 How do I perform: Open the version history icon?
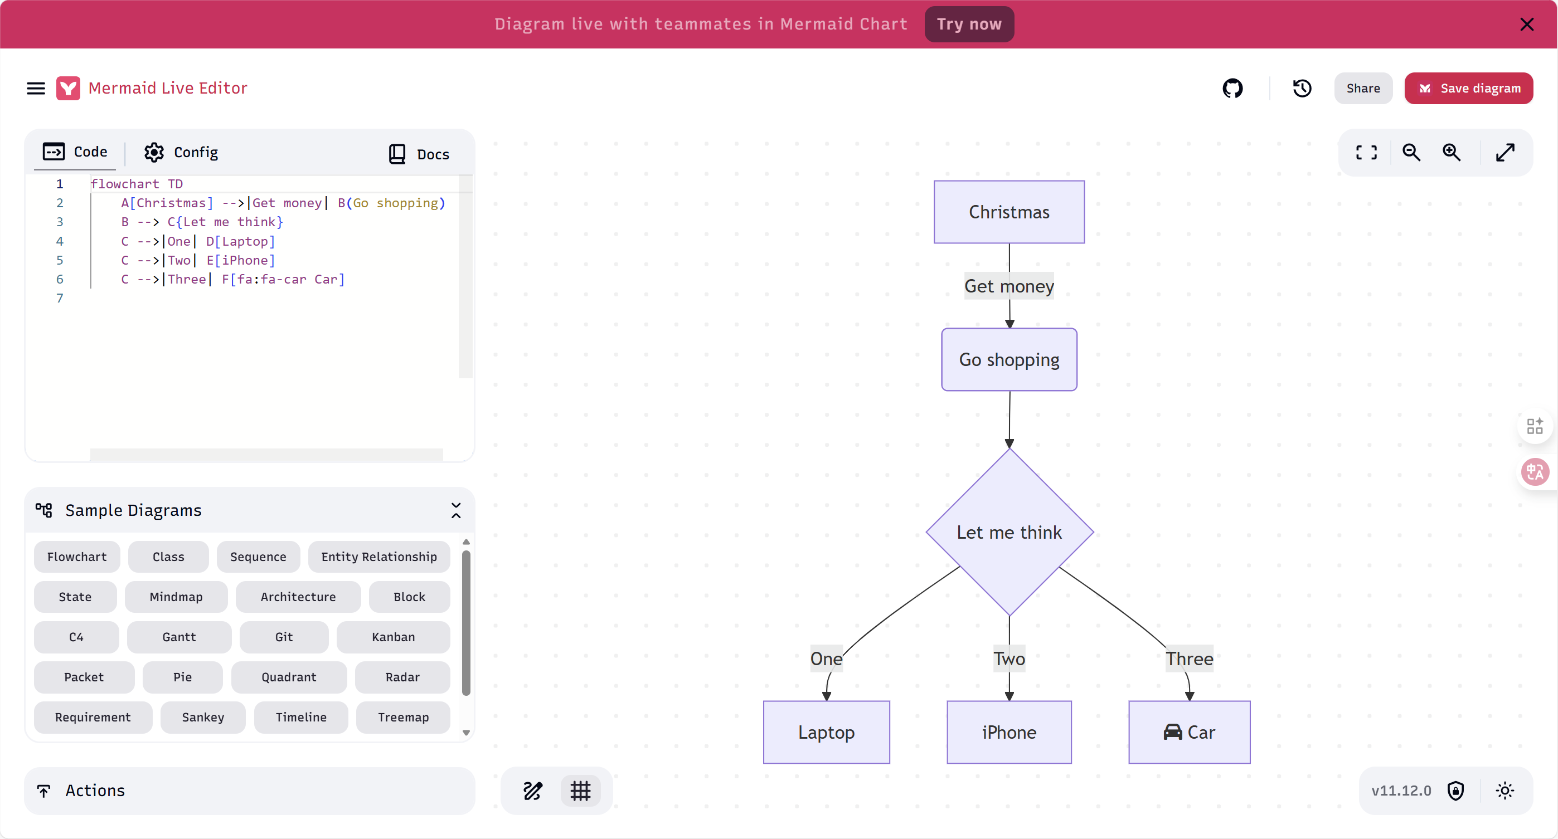(1302, 88)
